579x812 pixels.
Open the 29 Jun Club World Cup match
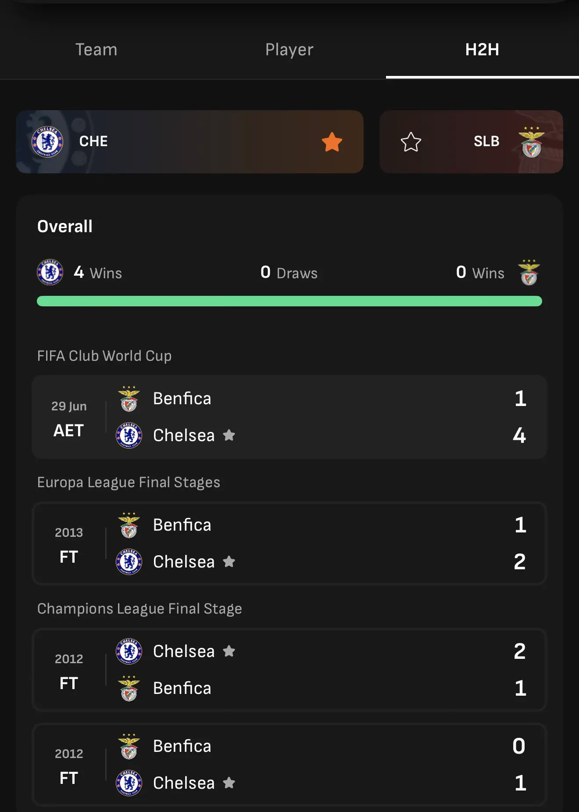click(289, 417)
